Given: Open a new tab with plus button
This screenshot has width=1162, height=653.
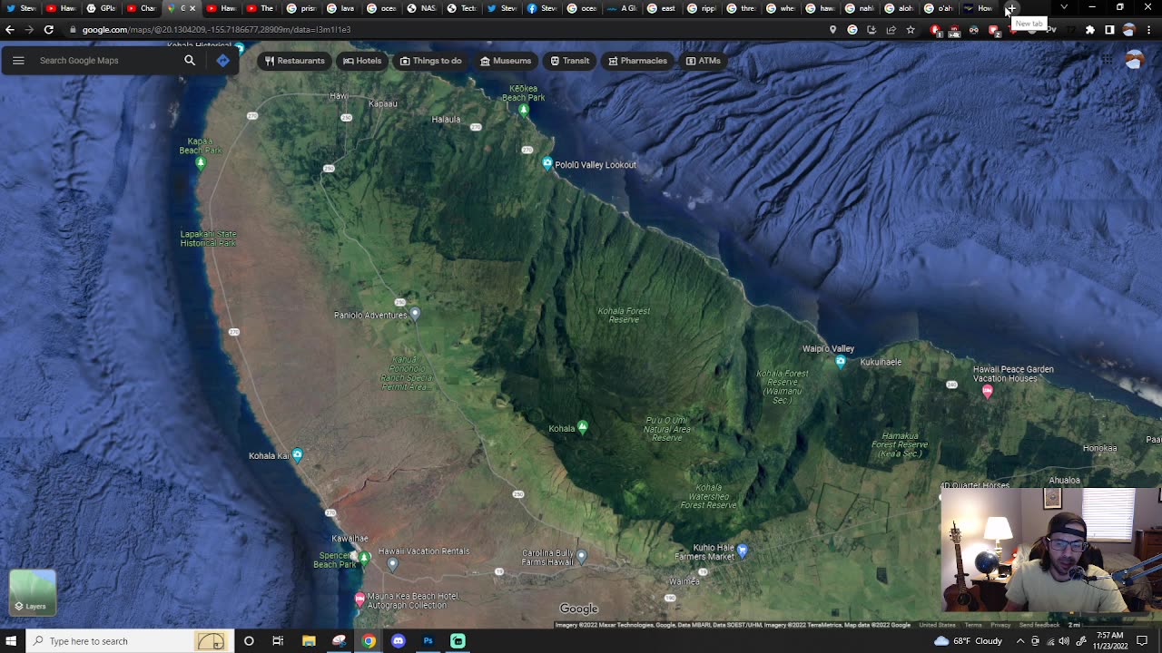Looking at the screenshot, I should [1010, 8].
